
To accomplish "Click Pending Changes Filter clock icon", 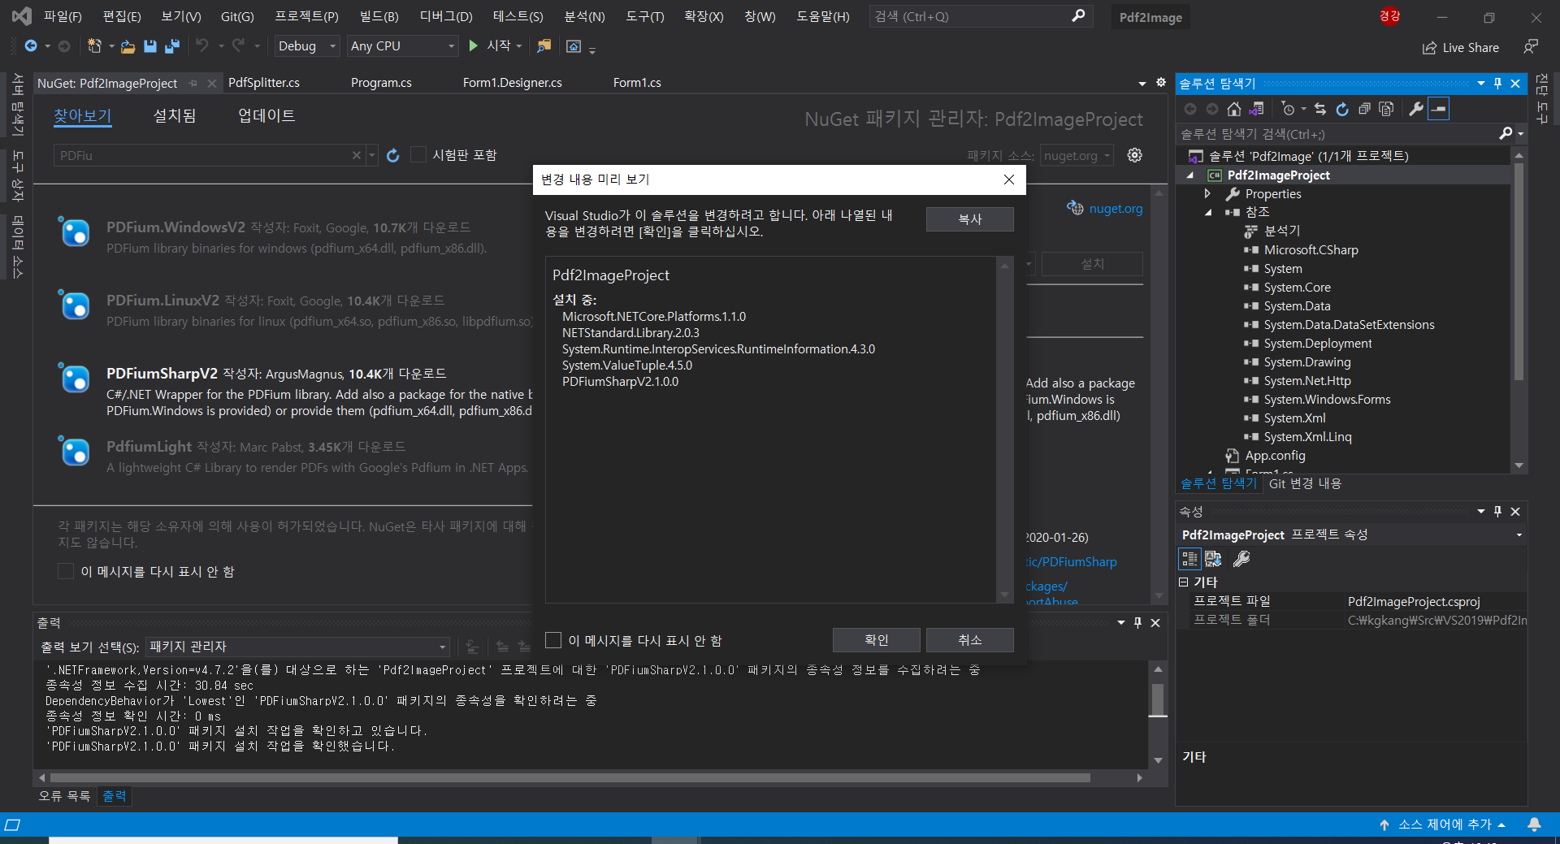I will click(x=1288, y=109).
